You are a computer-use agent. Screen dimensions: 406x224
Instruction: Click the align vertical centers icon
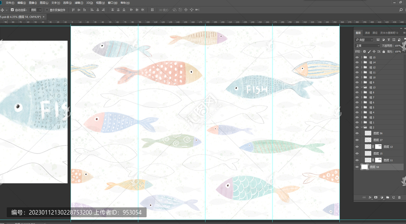point(78,10)
